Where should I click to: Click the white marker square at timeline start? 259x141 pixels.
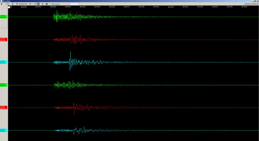[x=9, y=7]
